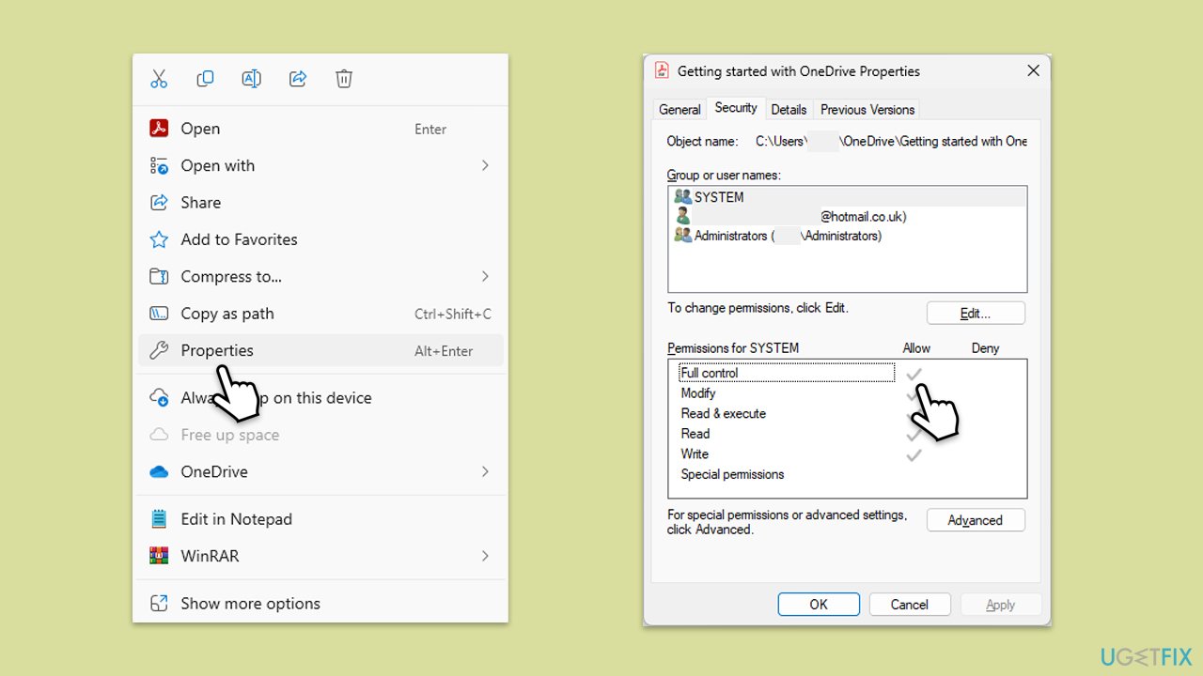Click the Delete trash can icon

coord(344,79)
